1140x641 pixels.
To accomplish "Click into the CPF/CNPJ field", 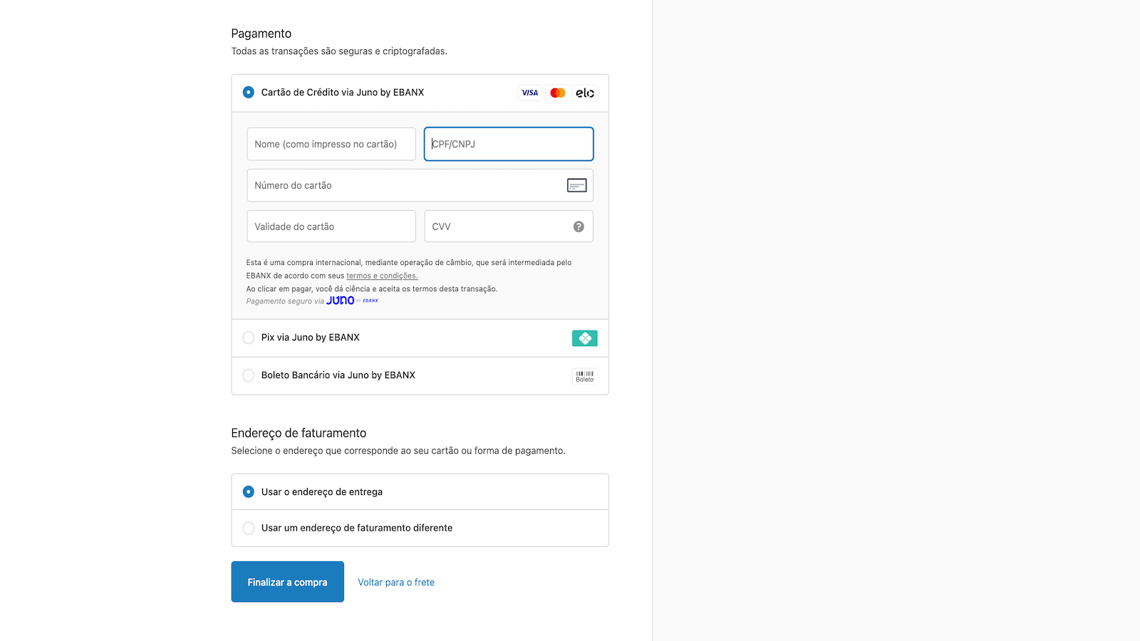I will pyautogui.click(x=509, y=144).
